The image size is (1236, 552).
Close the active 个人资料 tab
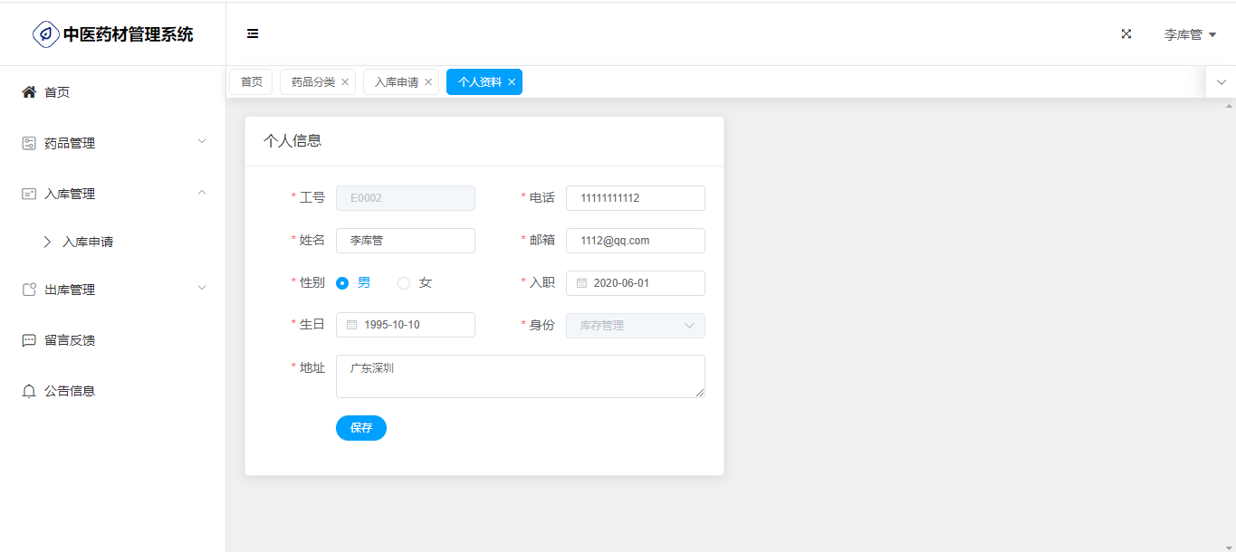tap(512, 82)
